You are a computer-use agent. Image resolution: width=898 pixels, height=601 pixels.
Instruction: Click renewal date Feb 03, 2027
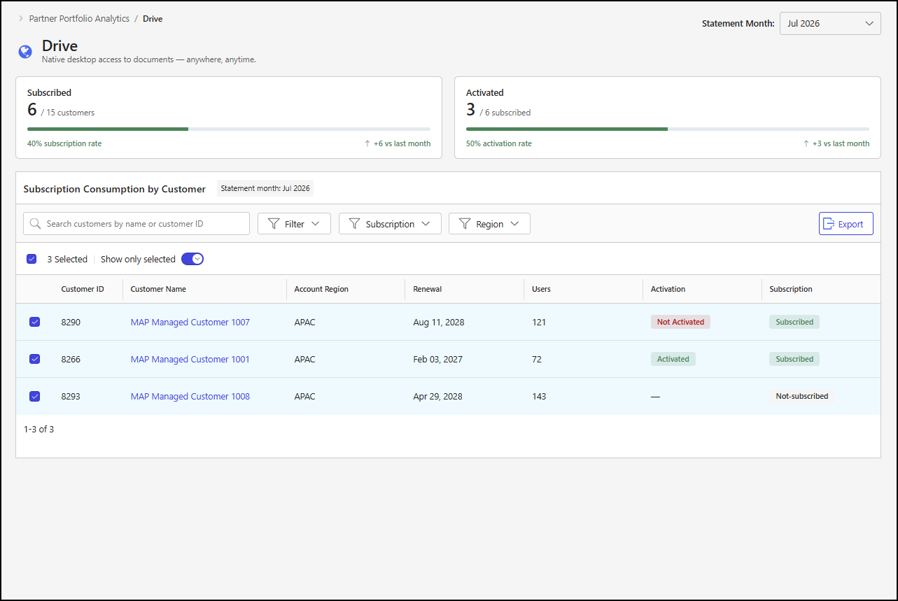point(438,359)
